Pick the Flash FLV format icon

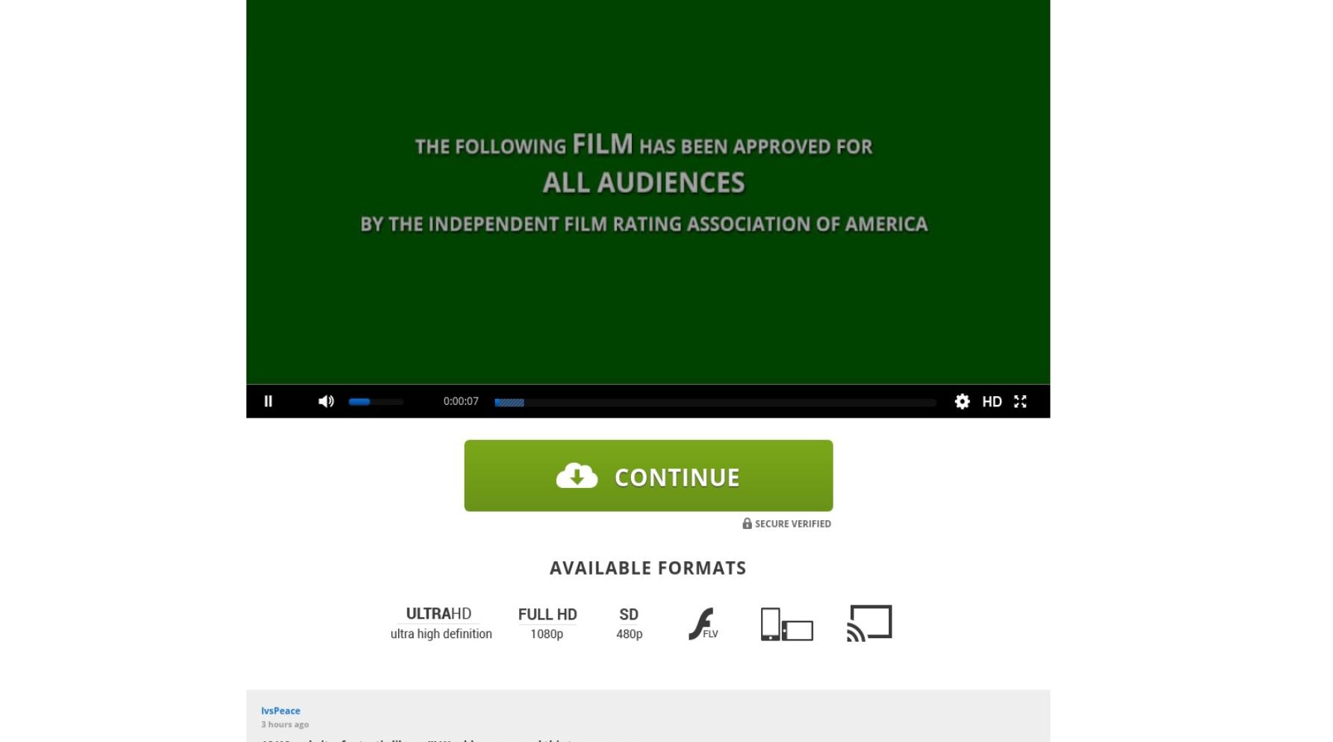tap(703, 624)
